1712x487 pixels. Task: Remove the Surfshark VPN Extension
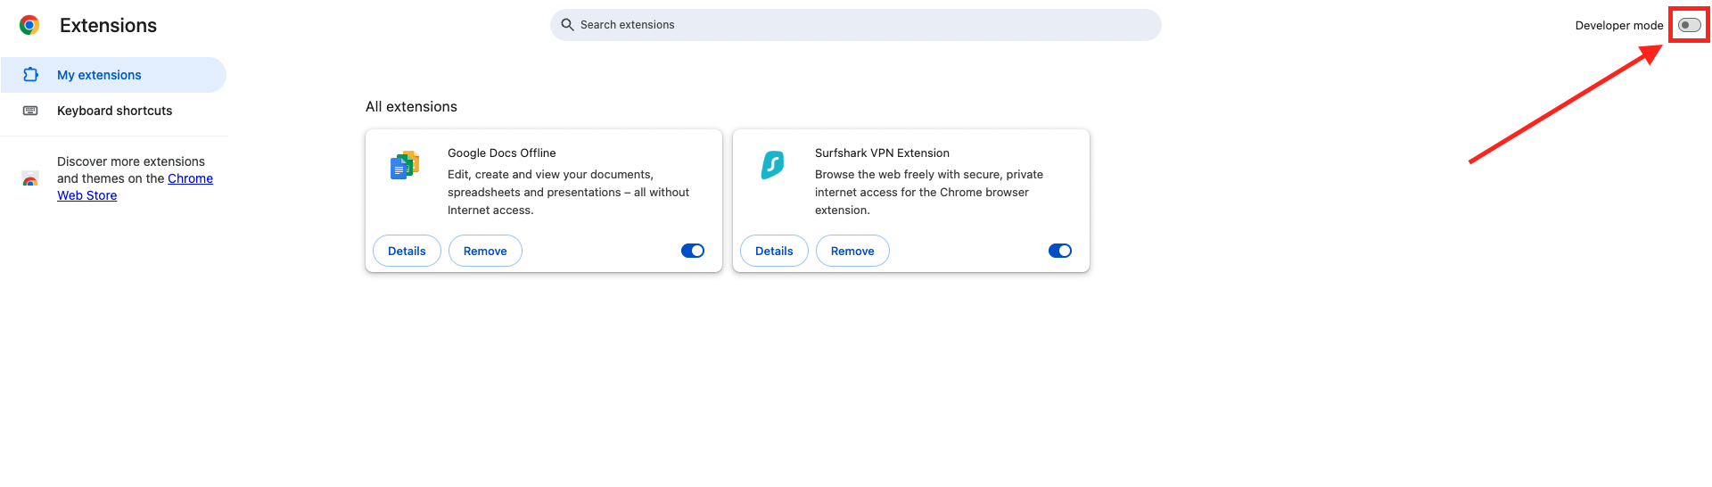pyautogui.click(x=852, y=251)
